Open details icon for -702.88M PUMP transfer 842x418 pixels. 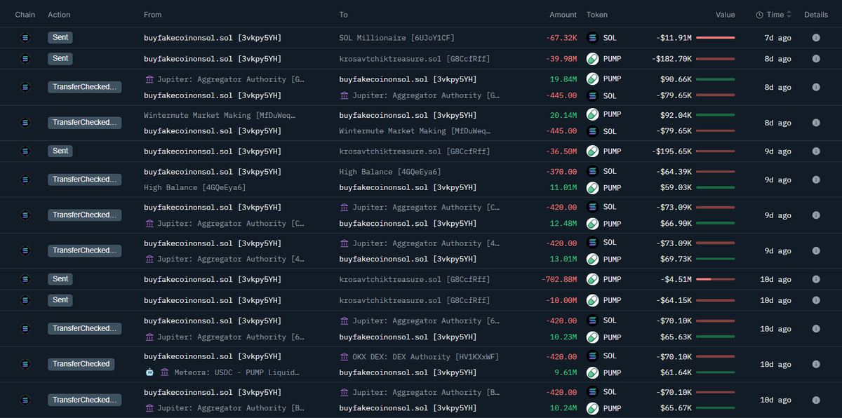[x=816, y=279]
